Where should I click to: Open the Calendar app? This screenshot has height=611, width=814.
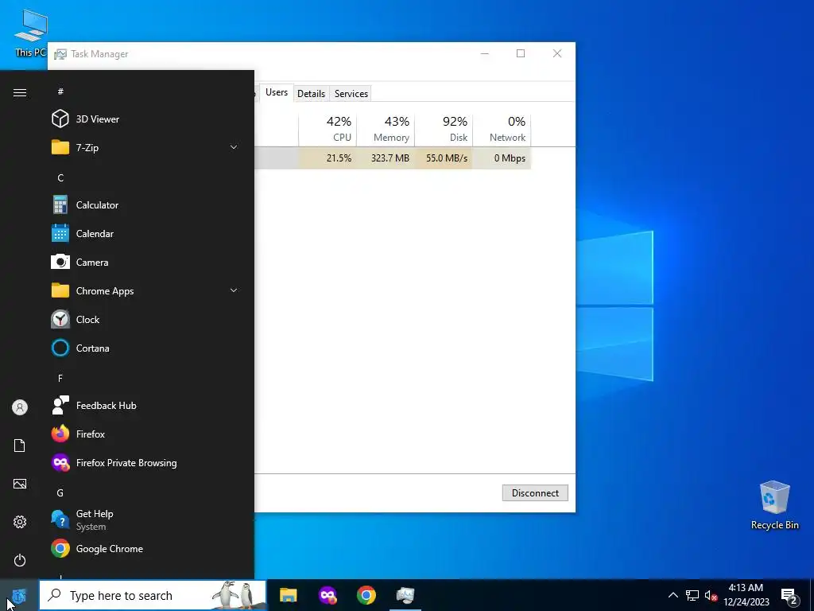point(147,234)
